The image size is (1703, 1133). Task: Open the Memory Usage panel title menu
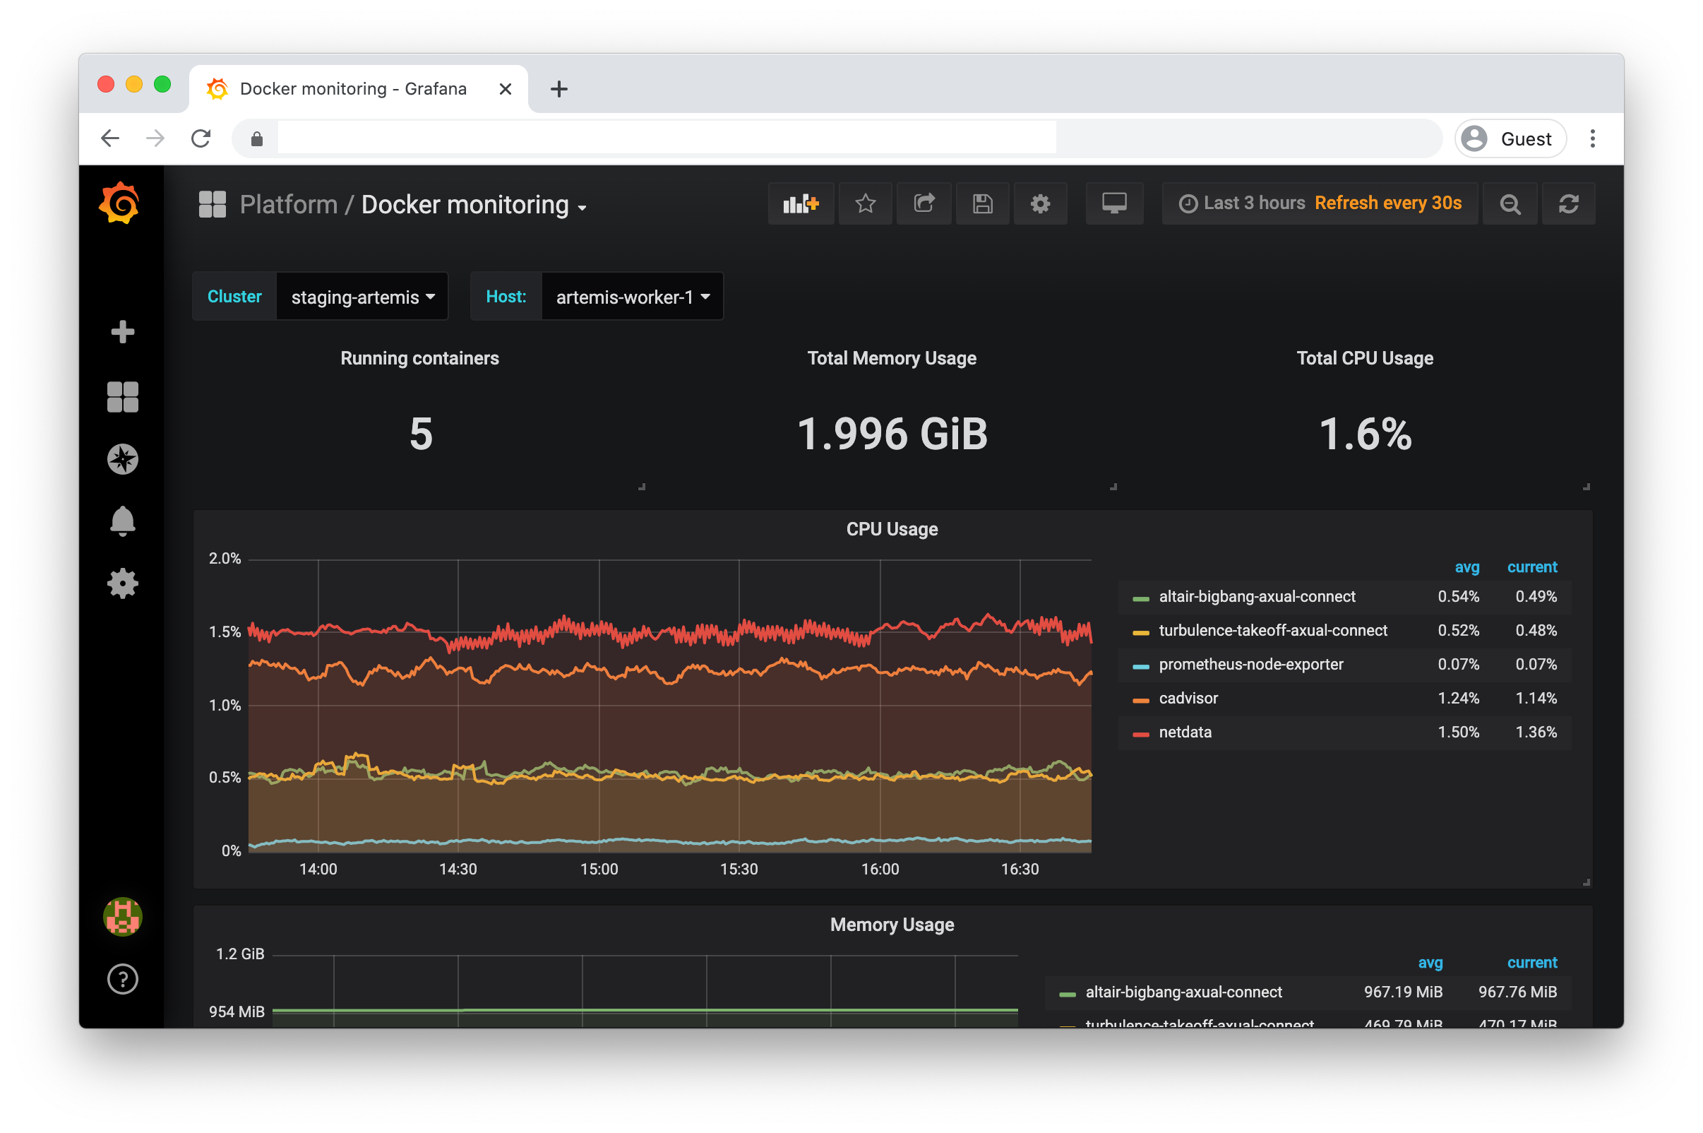[891, 925]
